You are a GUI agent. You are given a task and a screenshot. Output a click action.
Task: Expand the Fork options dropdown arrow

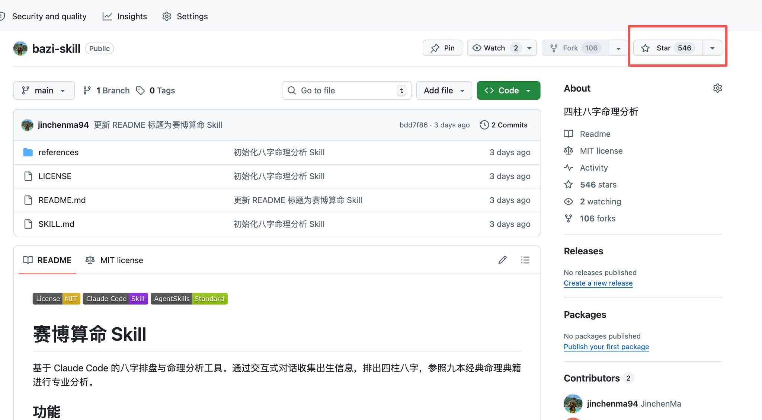tap(618, 48)
